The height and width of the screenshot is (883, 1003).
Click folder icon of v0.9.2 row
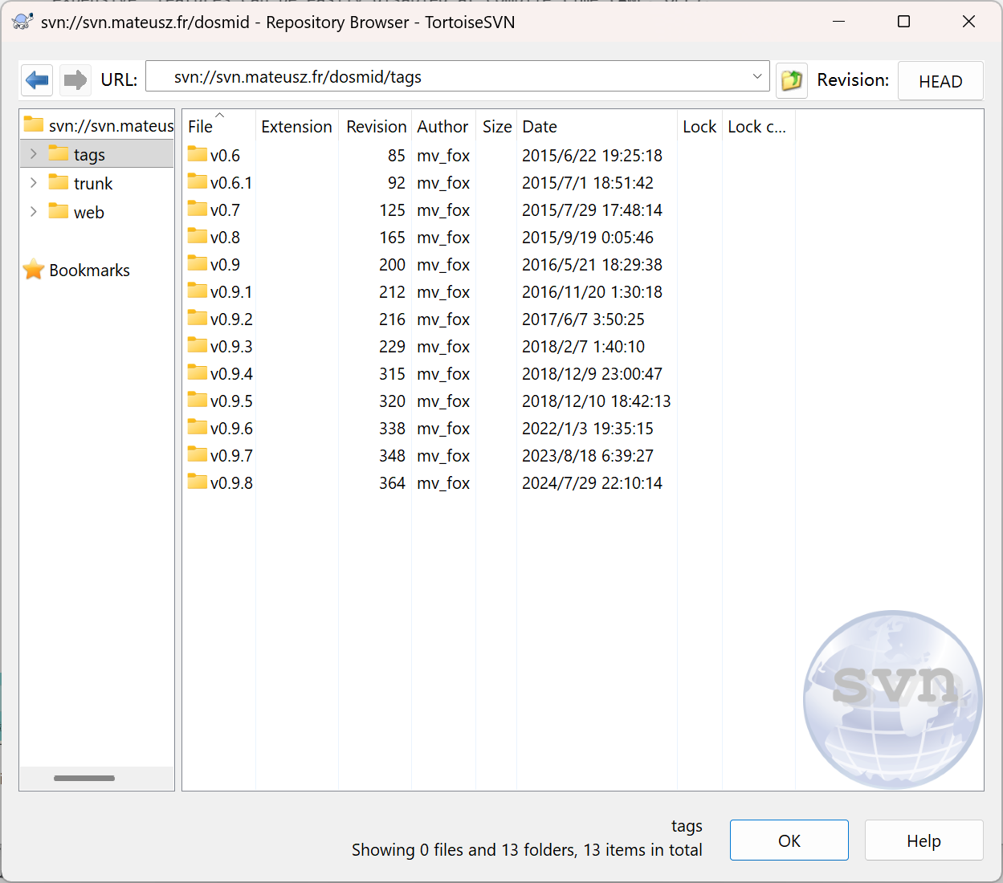click(x=198, y=318)
